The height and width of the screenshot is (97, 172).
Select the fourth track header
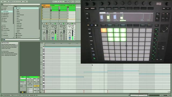[x=71, y=5]
